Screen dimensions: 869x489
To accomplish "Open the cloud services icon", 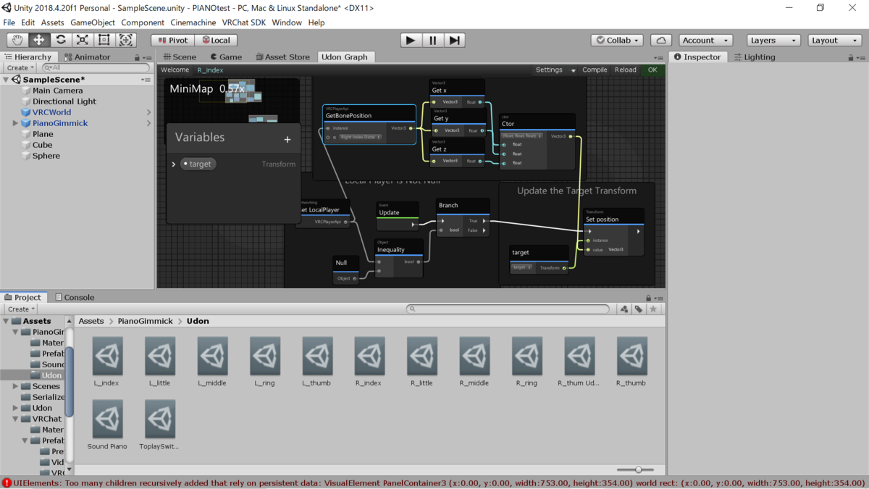I will point(660,40).
